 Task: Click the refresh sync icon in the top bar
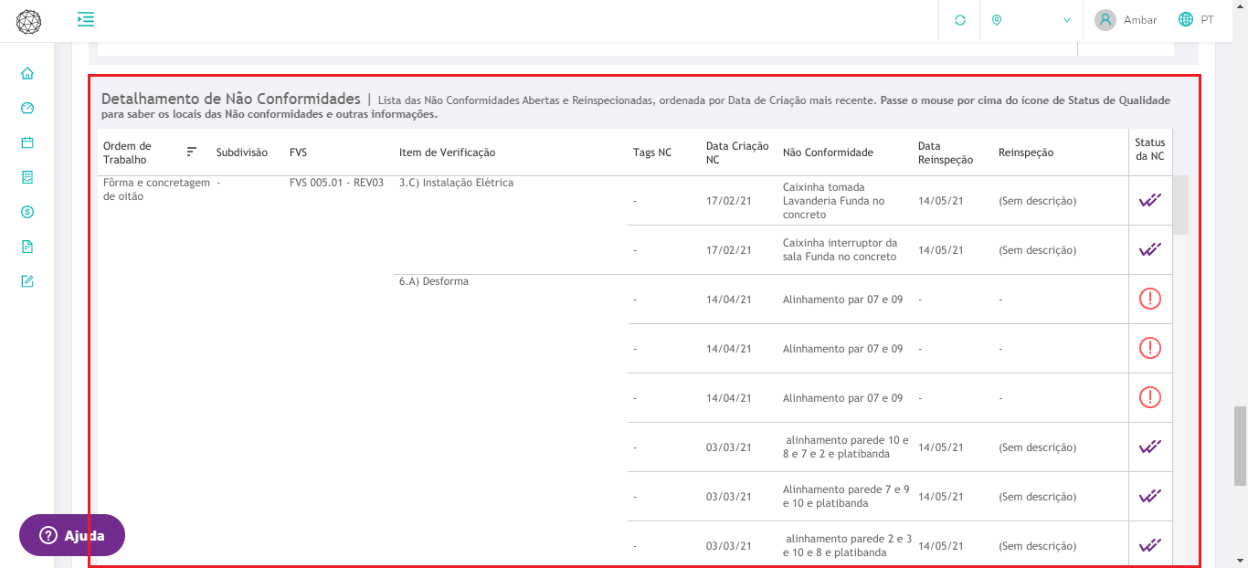tap(960, 20)
